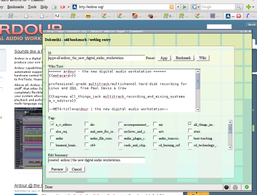This screenshot has height=195, width=257.
Task: Click the Preview button
Action: (57, 169)
